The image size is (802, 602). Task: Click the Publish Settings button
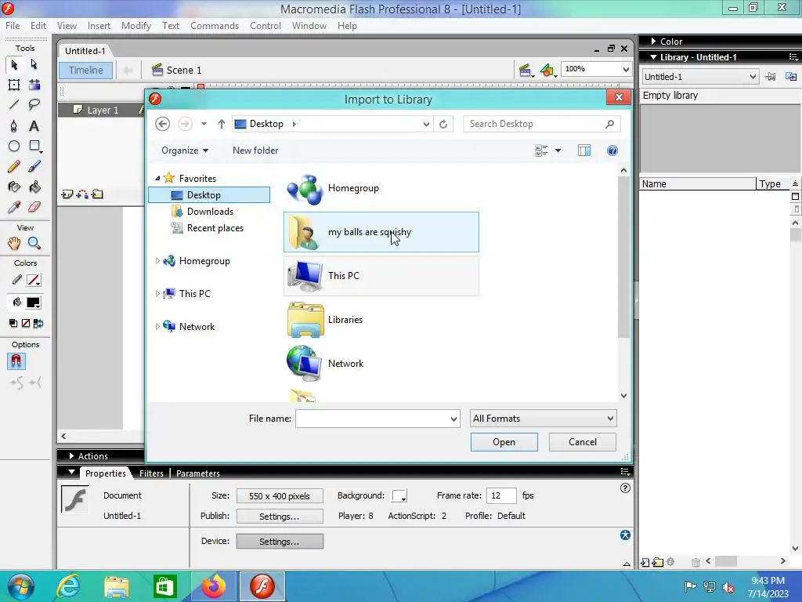pyautogui.click(x=280, y=517)
